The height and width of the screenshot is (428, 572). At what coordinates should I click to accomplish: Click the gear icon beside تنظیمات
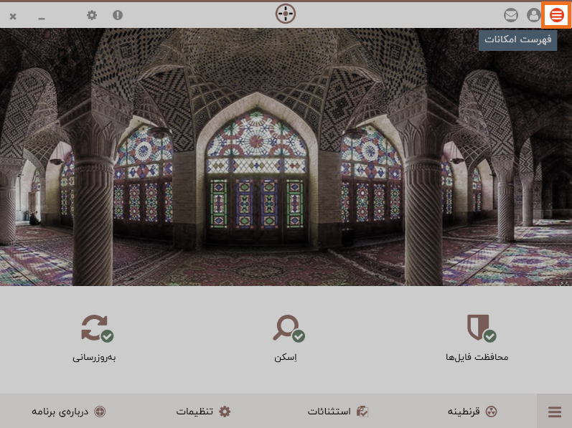[x=225, y=412]
